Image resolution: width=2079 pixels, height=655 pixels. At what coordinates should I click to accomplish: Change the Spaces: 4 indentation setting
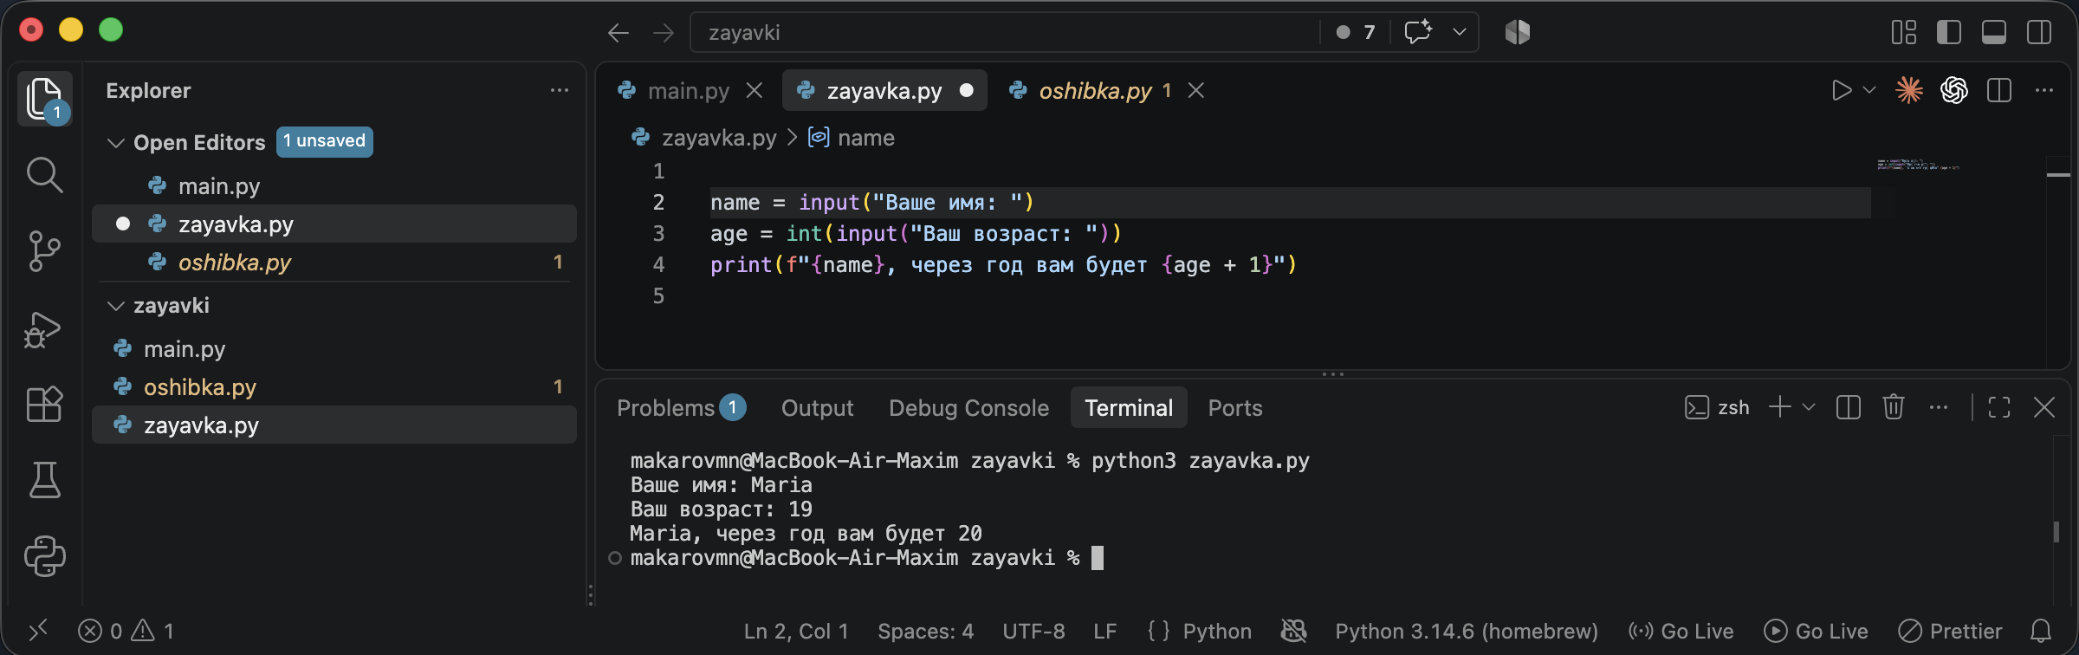(x=925, y=631)
